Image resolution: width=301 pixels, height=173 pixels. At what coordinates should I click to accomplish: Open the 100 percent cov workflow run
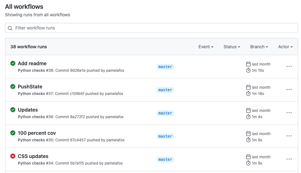[x=37, y=133]
